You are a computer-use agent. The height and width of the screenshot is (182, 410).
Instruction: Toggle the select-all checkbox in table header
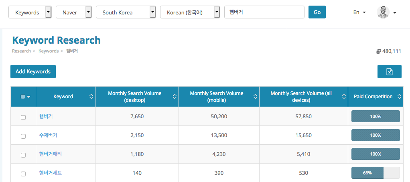(23, 97)
